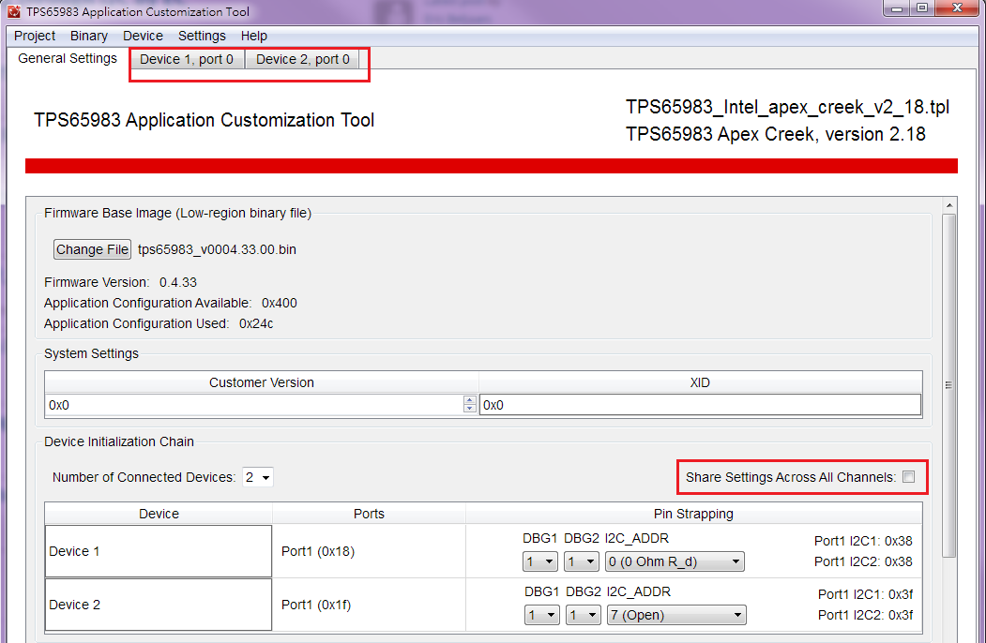This screenshot has width=986, height=643.
Task: Switch to Device 2, port 0 tab
Action: point(302,59)
